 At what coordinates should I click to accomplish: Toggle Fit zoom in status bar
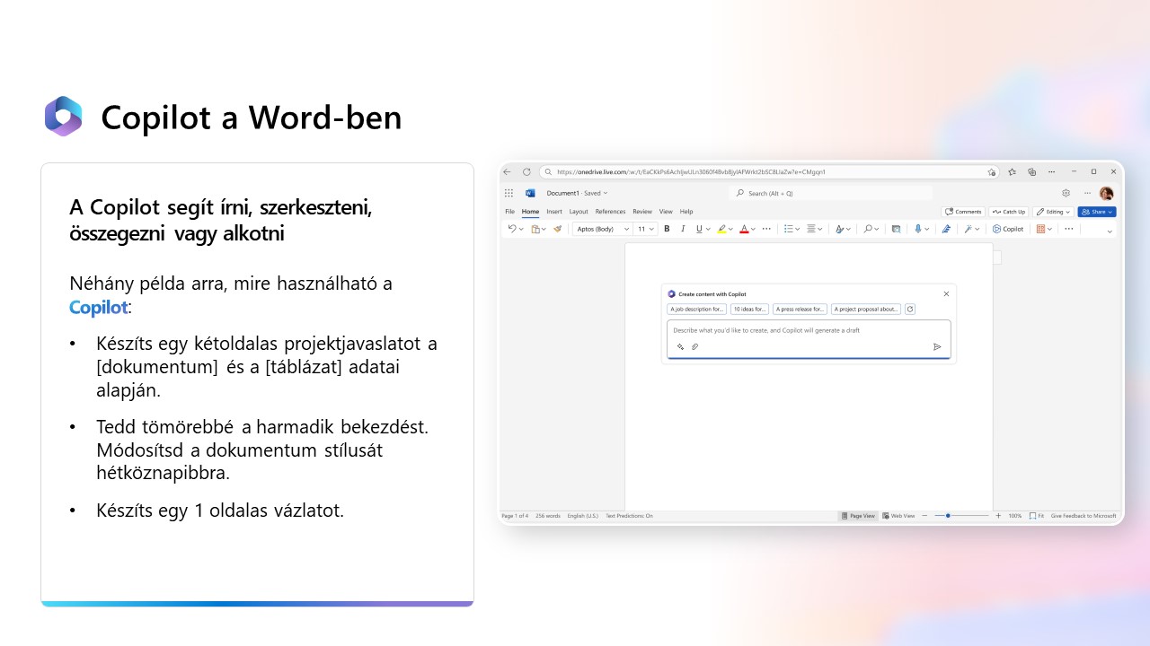1037,516
